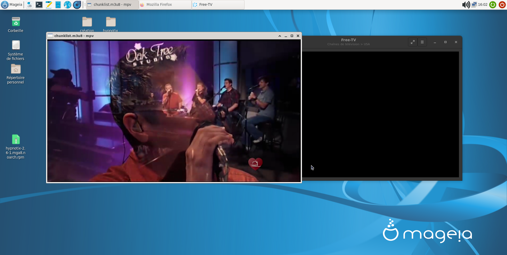Minimize the Free-TV window
507x255 pixels.
point(435,42)
